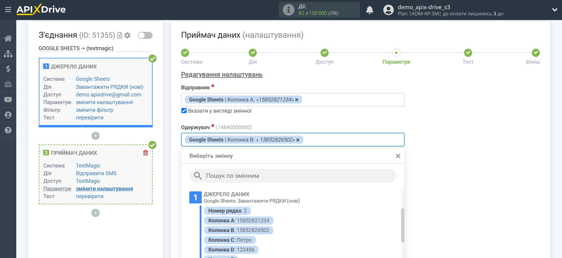Click the actions info icon
The image size is (562, 258).
pyautogui.click(x=288, y=10)
